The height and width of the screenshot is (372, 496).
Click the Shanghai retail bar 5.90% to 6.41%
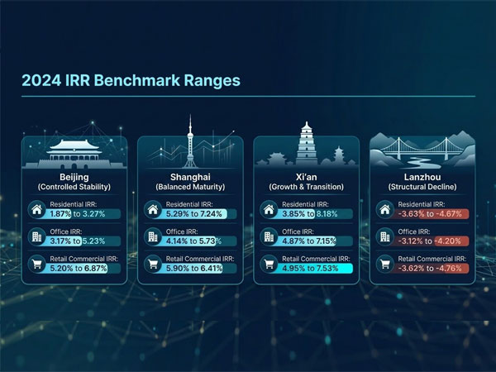(198, 268)
